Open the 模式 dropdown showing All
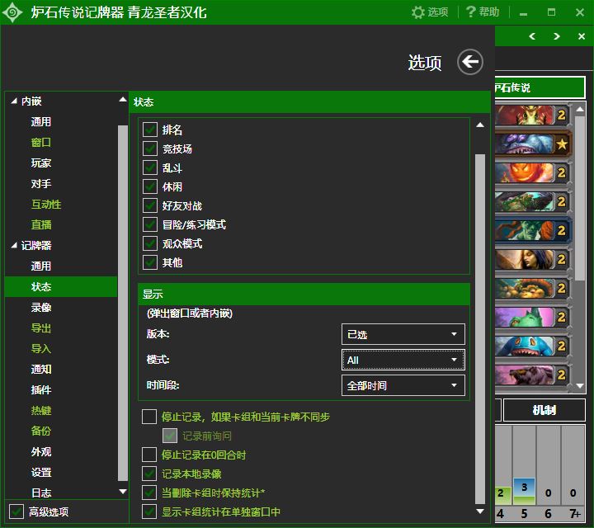This screenshot has height=528, width=594. tap(403, 360)
